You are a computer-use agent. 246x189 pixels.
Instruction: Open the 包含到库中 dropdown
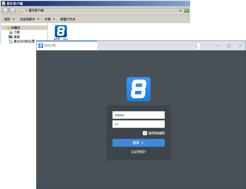[x=30, y=19]
